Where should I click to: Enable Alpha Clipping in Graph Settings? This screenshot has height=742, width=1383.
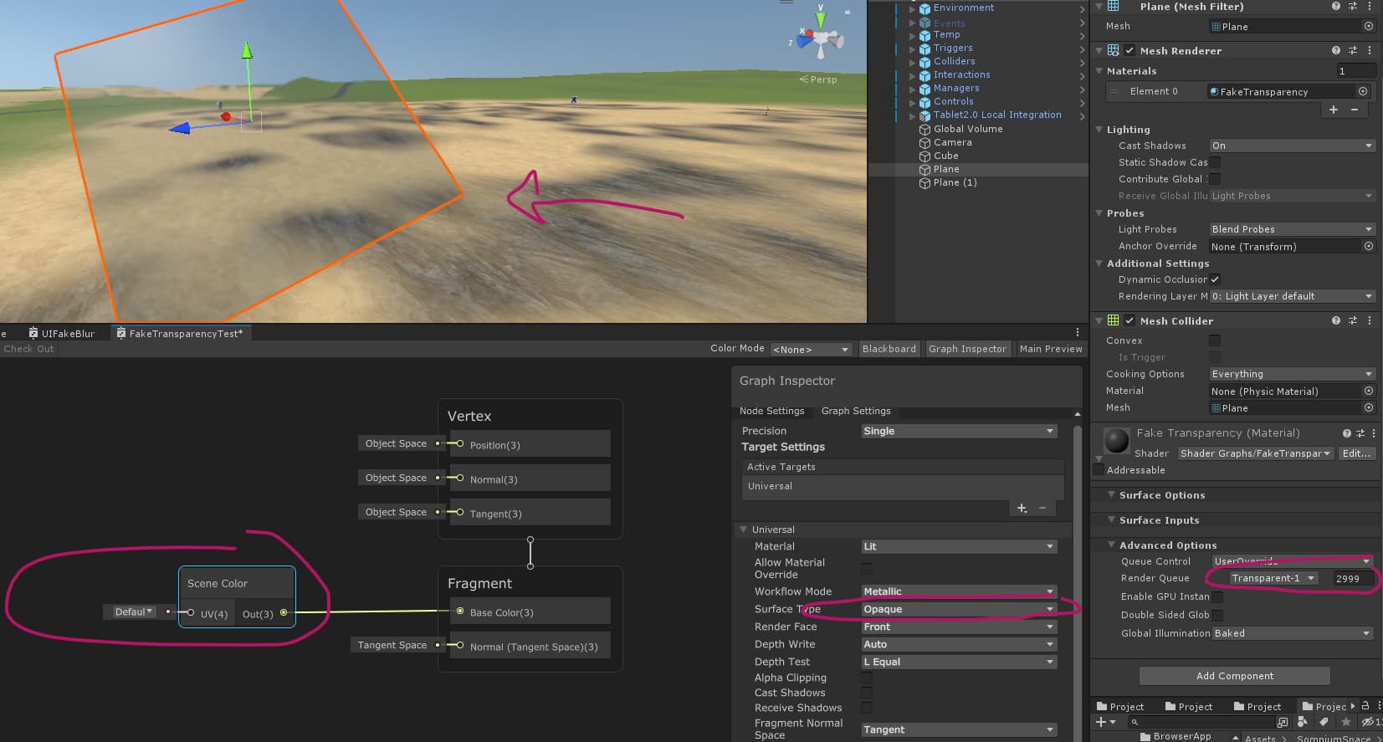[x=867, y=678]
